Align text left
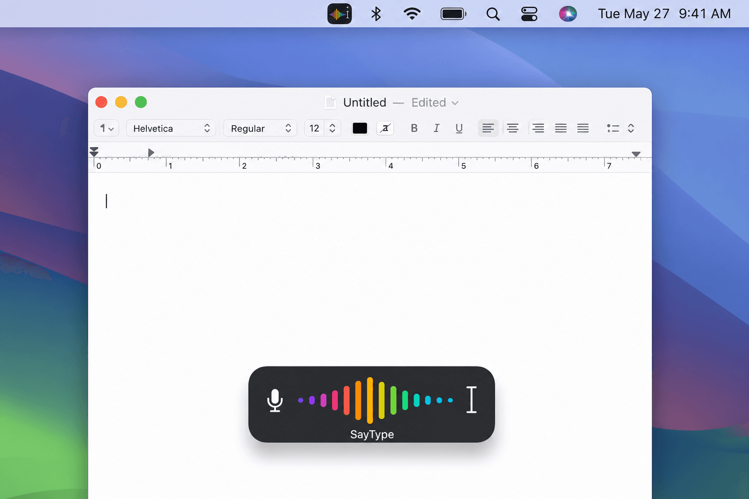 pyautogui.click(x=488, y=128)
